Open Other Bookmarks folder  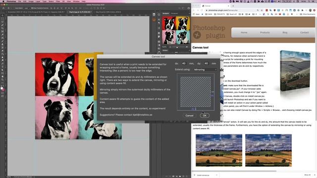(308, 14)
